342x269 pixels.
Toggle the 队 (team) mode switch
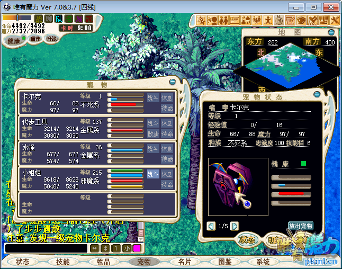59,19
